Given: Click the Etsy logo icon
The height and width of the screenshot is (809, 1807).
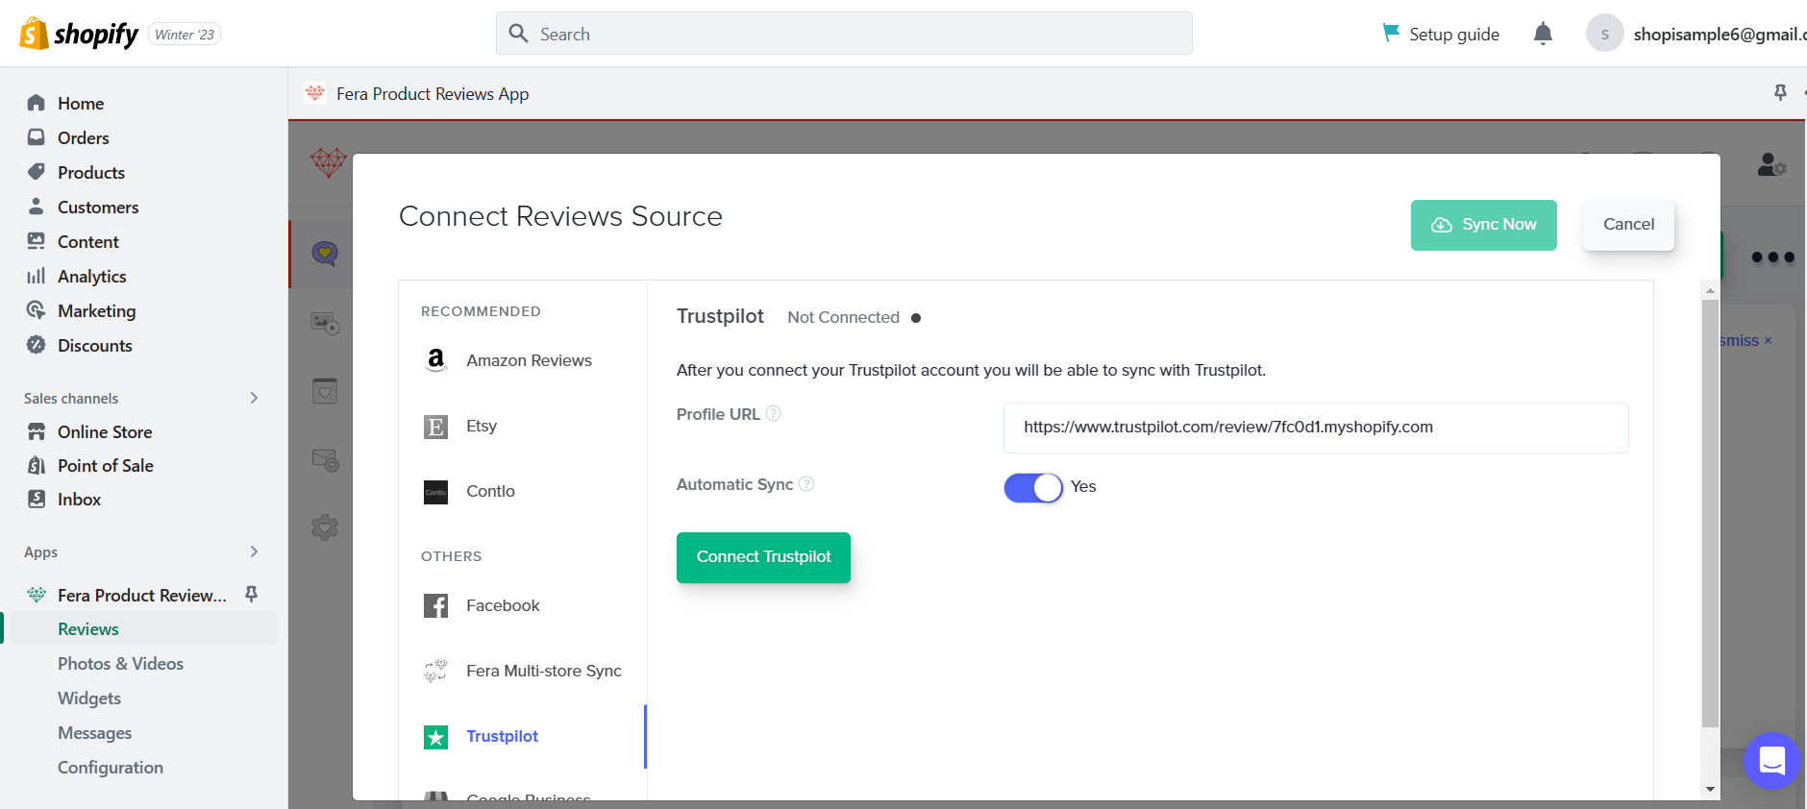Looking at the screenshot, I should point(435,427).
